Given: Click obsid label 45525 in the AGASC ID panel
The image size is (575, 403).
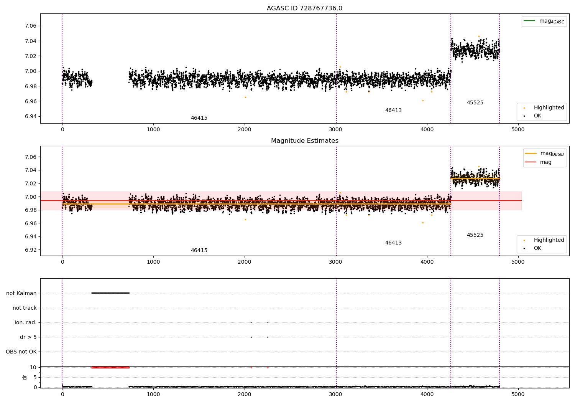Looking at the screenshot, I should coord(475,103).
